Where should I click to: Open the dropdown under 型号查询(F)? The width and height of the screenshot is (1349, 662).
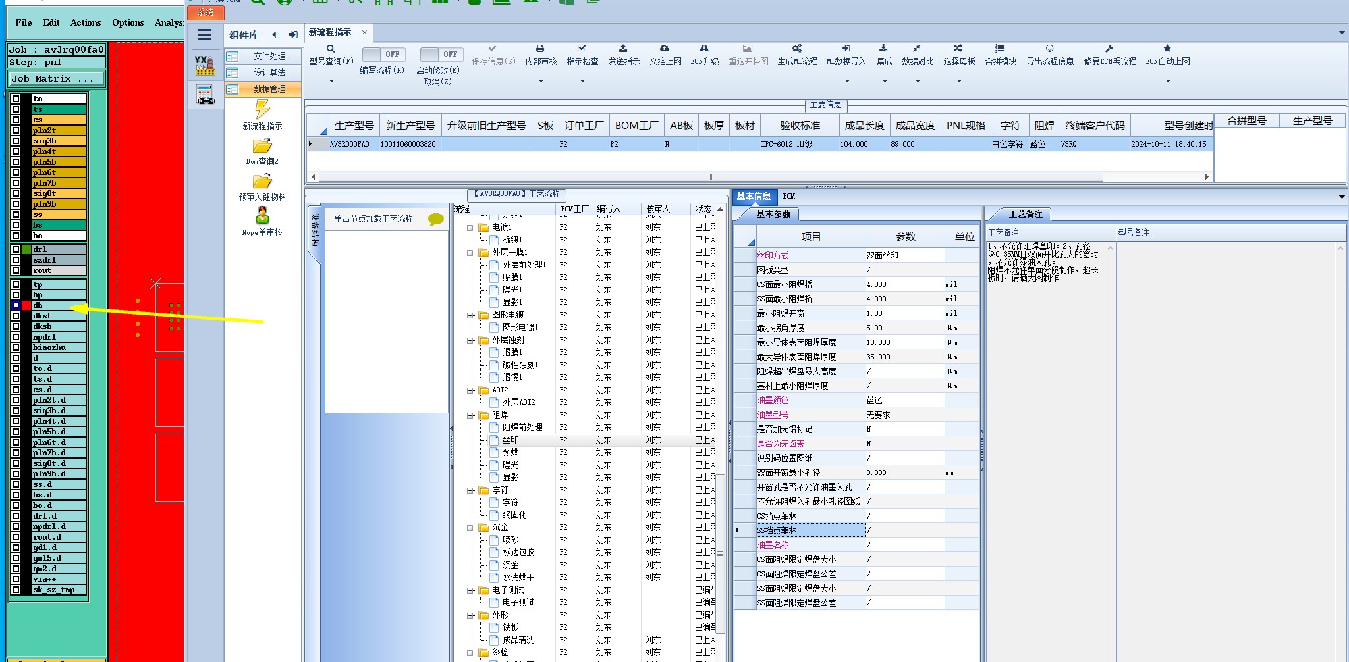(x=331, y=82)
